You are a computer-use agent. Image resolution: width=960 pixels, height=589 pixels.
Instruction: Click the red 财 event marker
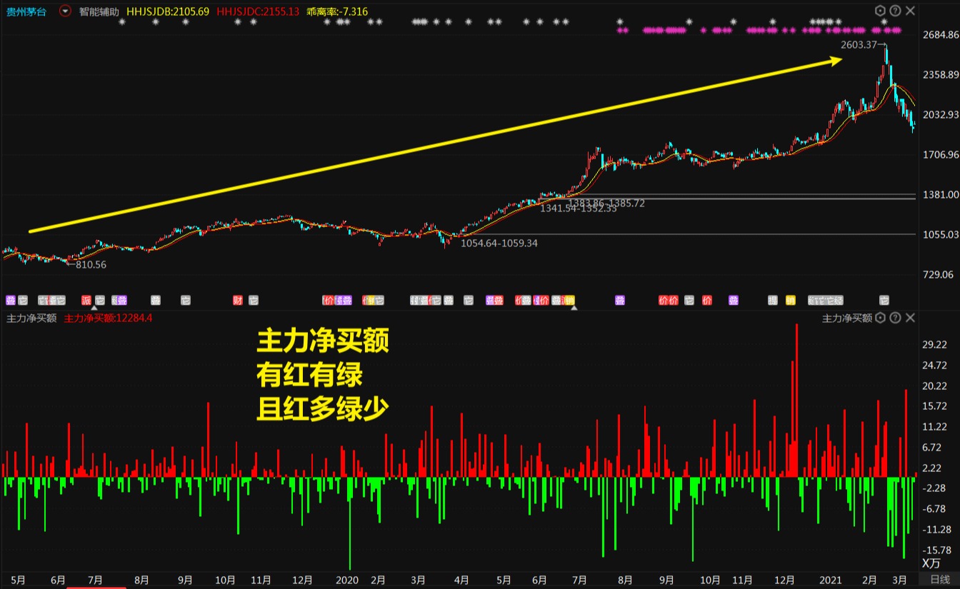(238, 301)
